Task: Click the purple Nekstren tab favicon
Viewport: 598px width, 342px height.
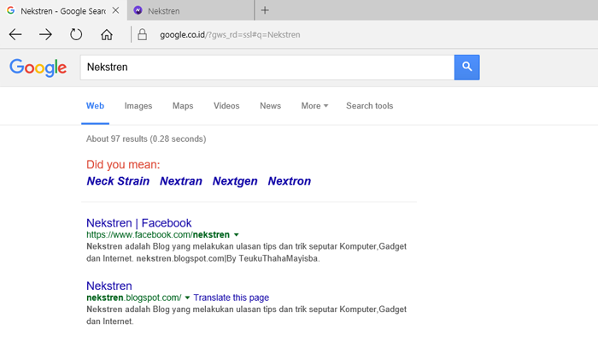Action: pyautogui.click(x=138, y=10)
